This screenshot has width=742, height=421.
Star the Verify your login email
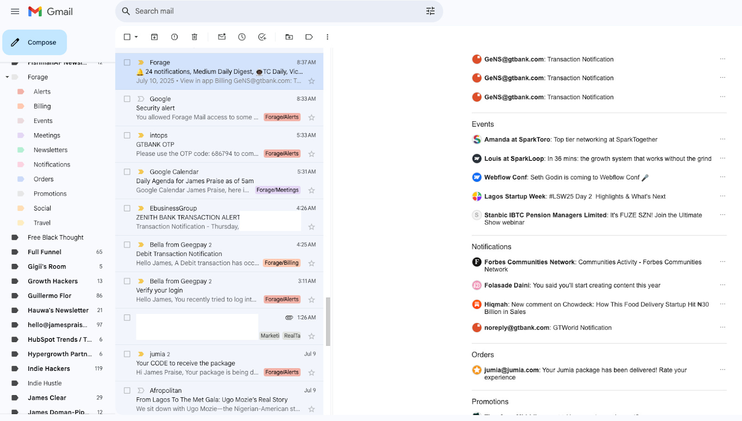pyautogui.click(x=312, y=300)
